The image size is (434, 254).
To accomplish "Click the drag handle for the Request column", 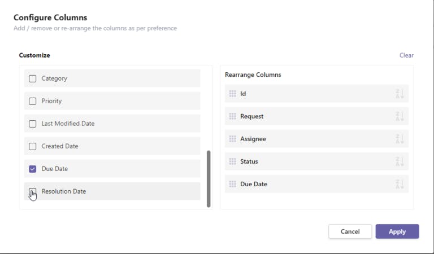I will 232,116.
